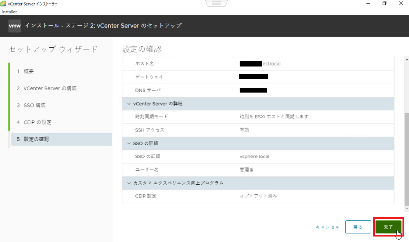This screenshot has height=242, width=409.
Task: Click the green 完了 button
Action: click(x=388, y=227)
